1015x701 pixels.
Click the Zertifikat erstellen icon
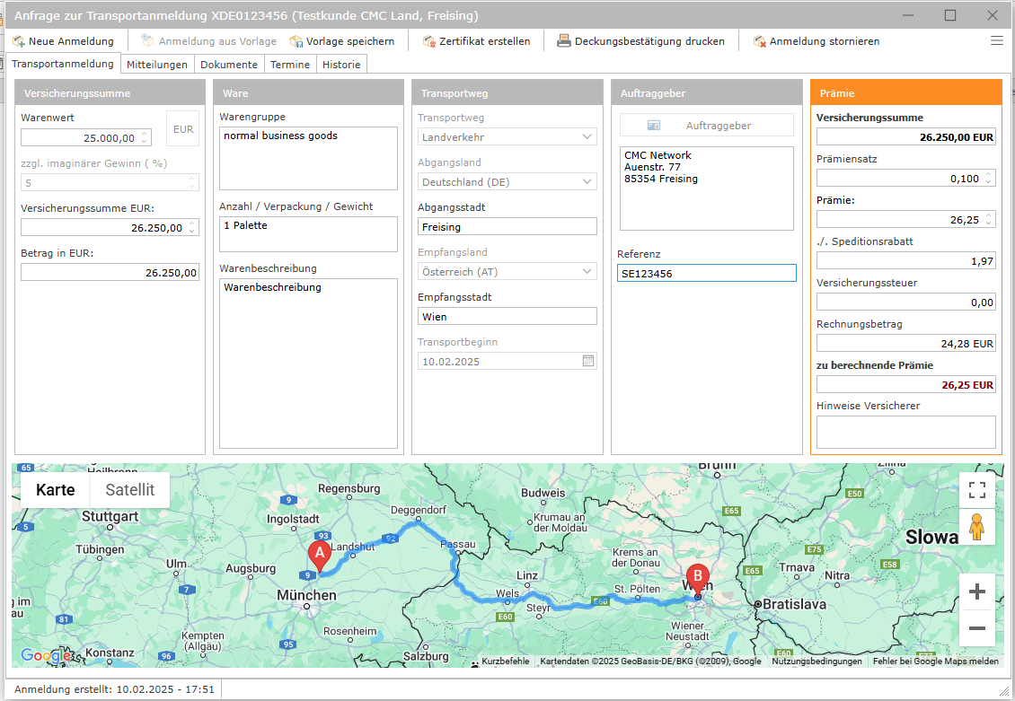[x=429, y=41]
